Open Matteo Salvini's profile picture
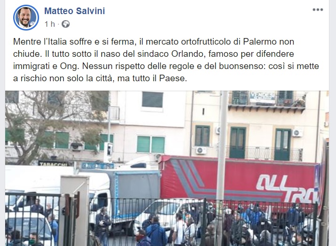 coord(26,17)
